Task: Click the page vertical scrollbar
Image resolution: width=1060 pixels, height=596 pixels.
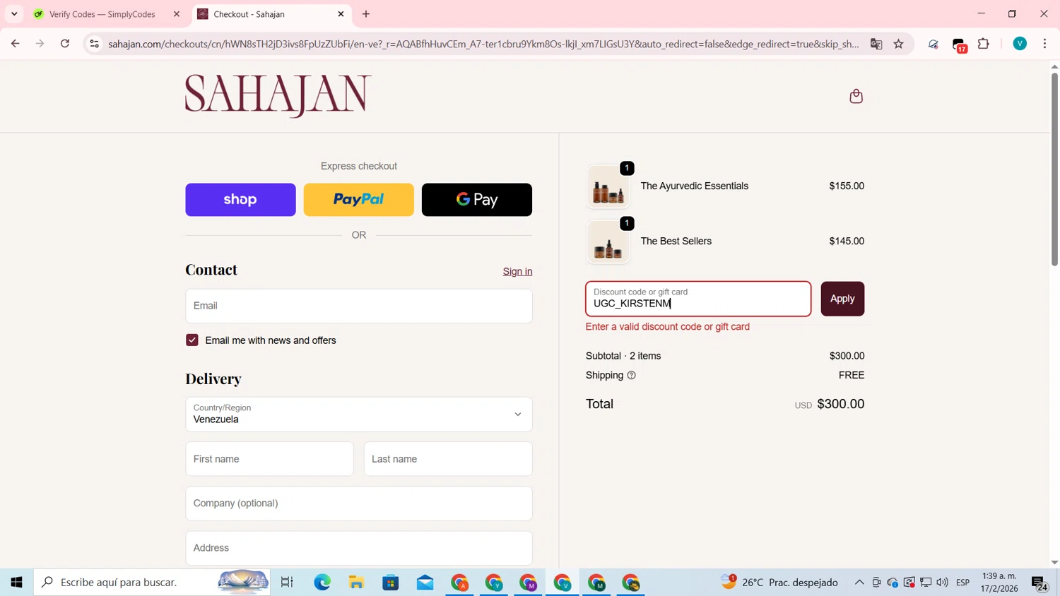Action: click(x=1054, y=169)
